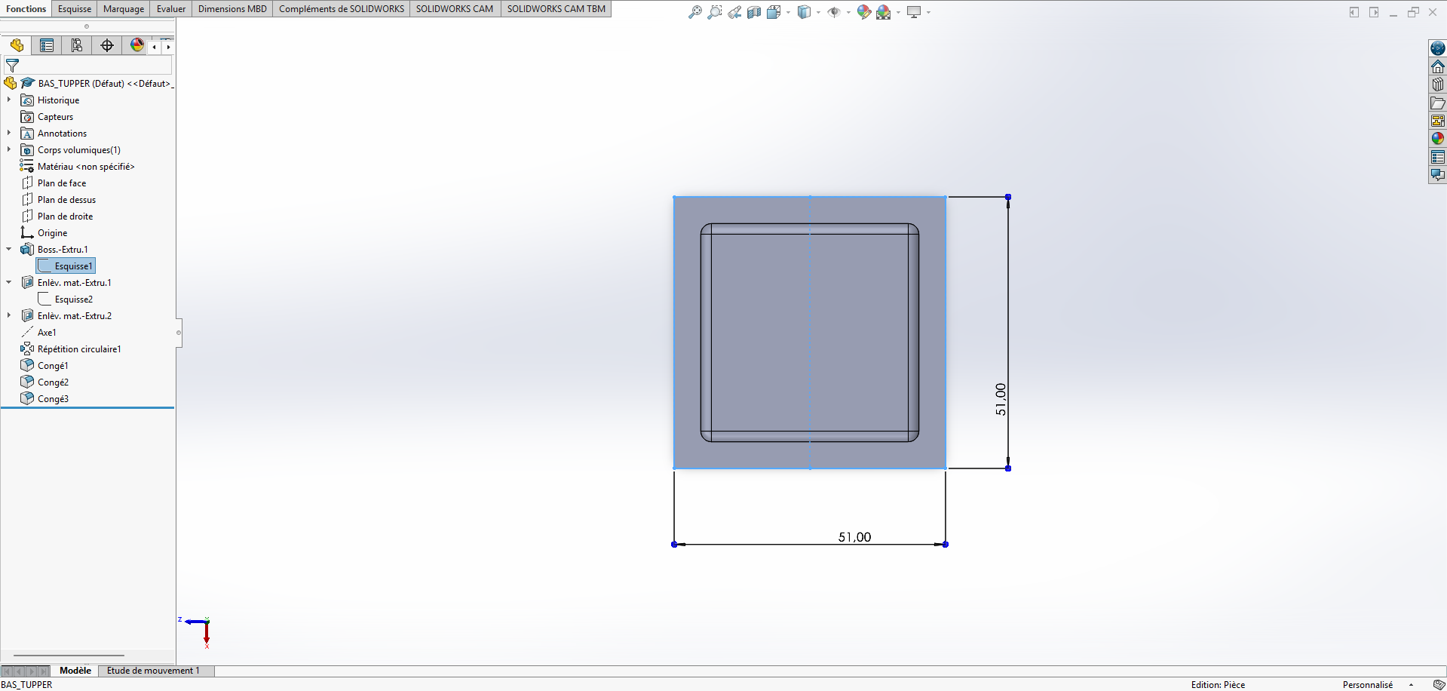Switch to the Esquisse tab
Viewport: 1447px width, 691px height.
point(75,9)
